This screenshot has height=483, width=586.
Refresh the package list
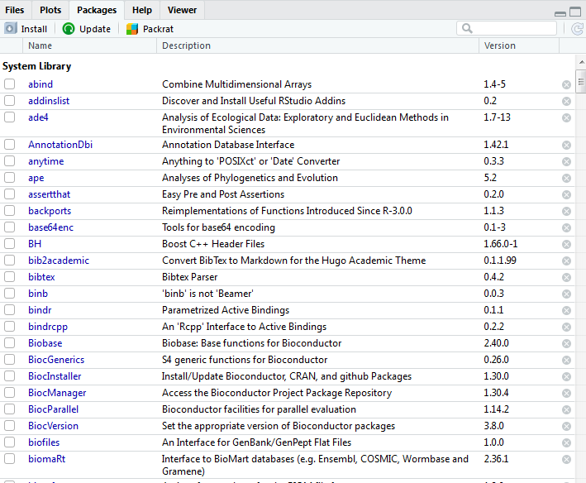[577, 29]
